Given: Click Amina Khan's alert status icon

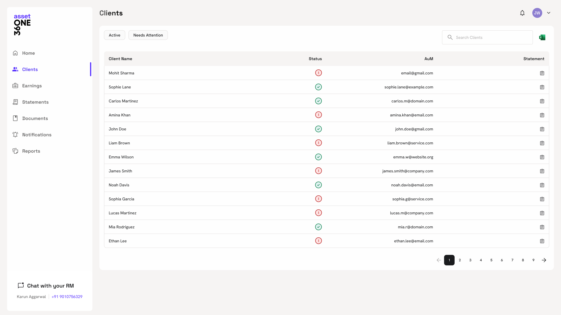Looking at the screenshot, I should [318, 115].
